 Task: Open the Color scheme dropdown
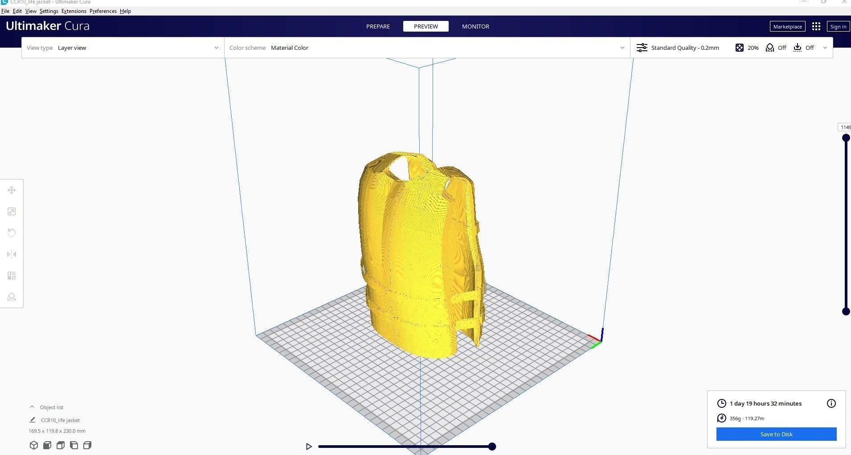427,48
